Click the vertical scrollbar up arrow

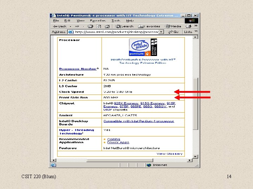(x=195, y=37)
